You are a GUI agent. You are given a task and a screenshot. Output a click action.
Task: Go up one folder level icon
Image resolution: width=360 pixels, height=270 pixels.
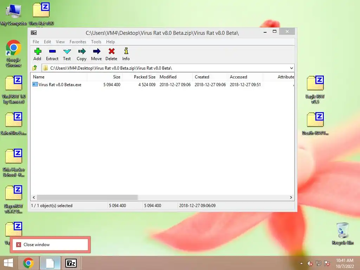(x=35, y=68)
